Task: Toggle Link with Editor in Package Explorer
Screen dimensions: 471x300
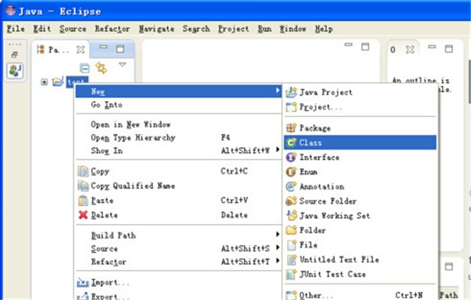Action: (101, 68)
